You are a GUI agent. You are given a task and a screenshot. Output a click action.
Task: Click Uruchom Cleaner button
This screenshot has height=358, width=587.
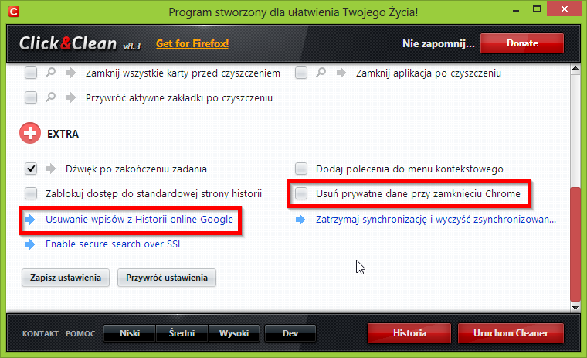coord(511,333)
